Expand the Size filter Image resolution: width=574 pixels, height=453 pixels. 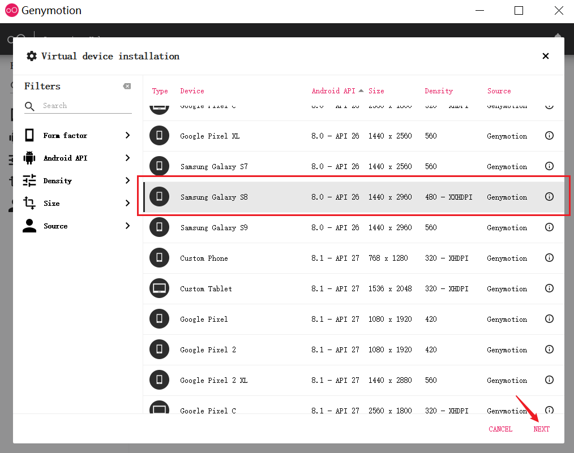(127, 203)
